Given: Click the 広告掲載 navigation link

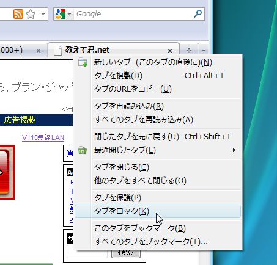Looking at the screenshot, I should 20,120.
